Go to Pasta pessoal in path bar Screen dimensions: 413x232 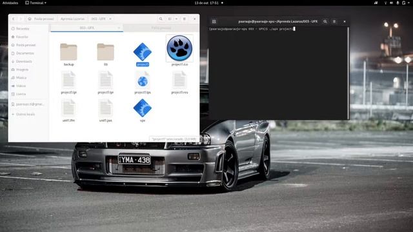pos(41,19)
